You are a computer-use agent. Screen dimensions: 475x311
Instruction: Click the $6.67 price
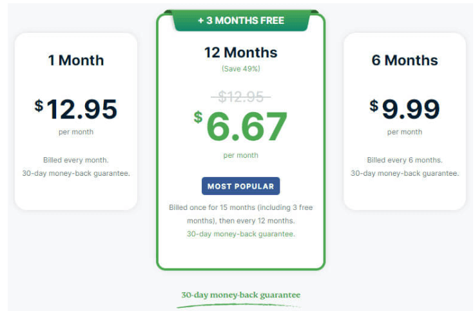pos(241,126)
